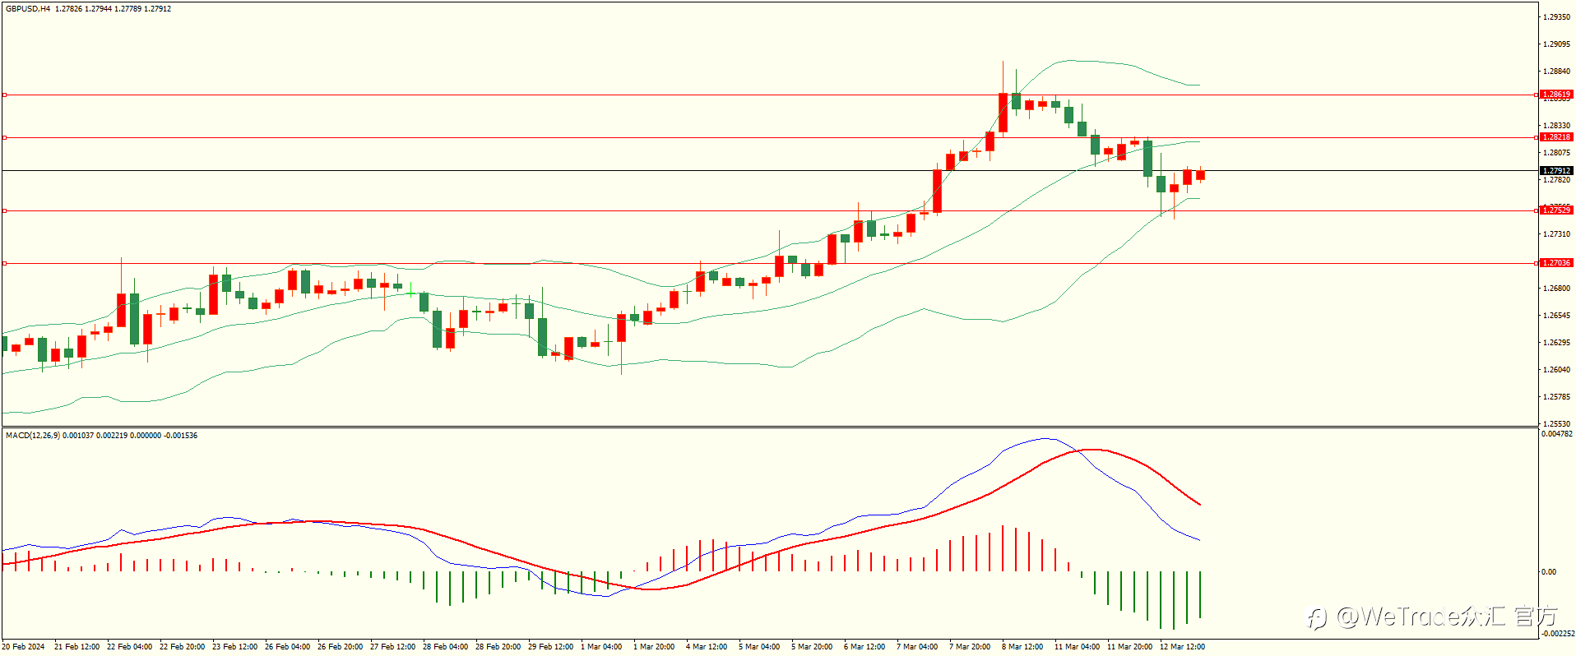Click the 7 Mar 20:00 time label
Viewport: 1576px width, 656px height.
click(970, 647)
